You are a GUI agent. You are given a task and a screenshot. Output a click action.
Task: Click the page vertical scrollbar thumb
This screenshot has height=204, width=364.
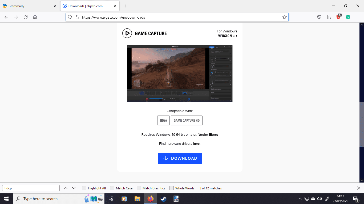[x=362, y=125]
